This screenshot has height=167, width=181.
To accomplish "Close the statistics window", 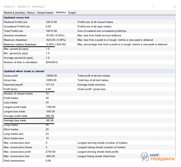I will (x=174, y=6).
